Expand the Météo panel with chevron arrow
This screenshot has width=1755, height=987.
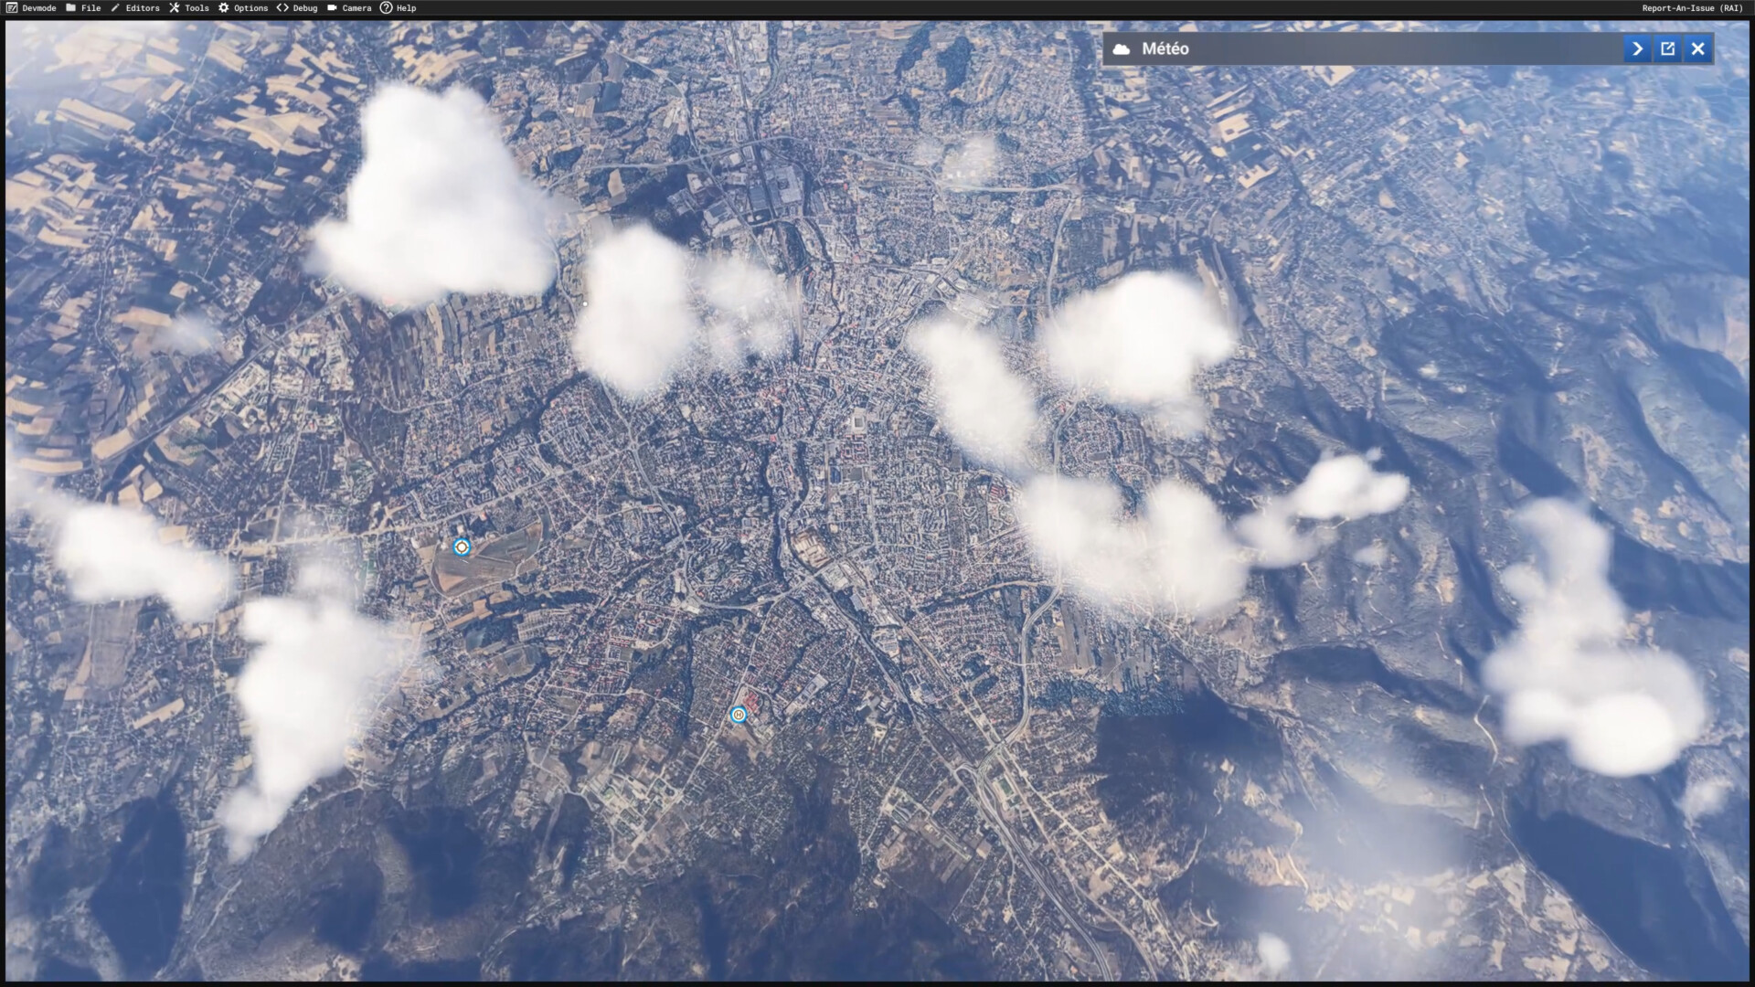(x=1637, y=49)
